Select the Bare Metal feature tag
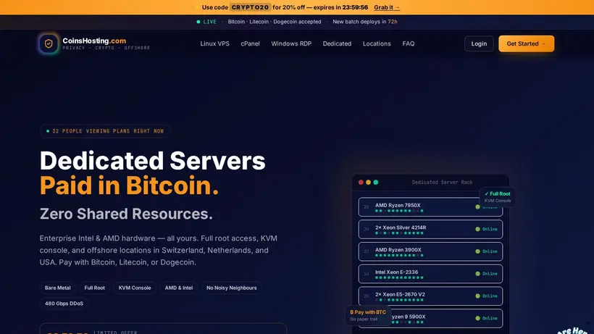The image size is (594, 334). 57,288
